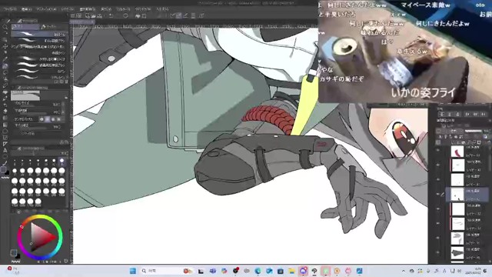492x277 pixels.
Task: Select the Gradient tool in the tool palette
Action: (x=5, y=125)
